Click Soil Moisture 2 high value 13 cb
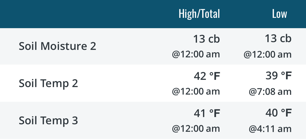 point(207,39)
